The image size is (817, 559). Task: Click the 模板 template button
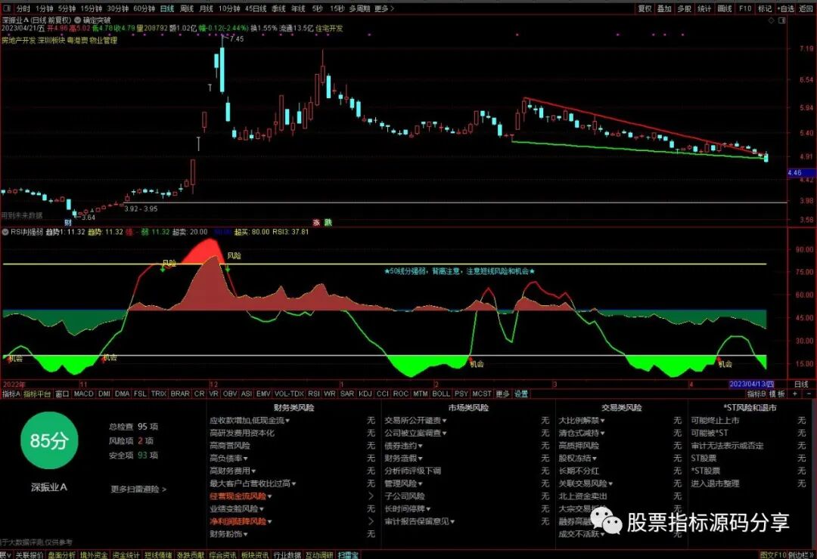coord(778,394)
